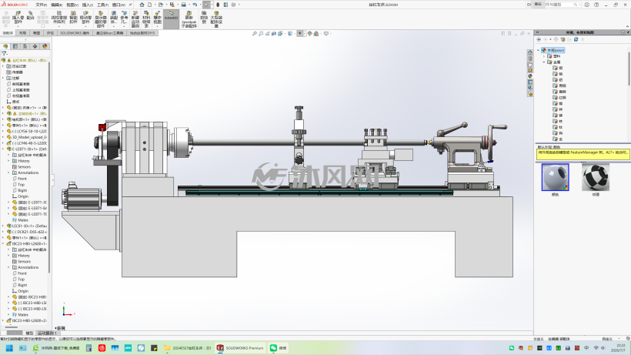Collapse the 金属 folder in Appearances
The image size is (631, 355).
544,62
